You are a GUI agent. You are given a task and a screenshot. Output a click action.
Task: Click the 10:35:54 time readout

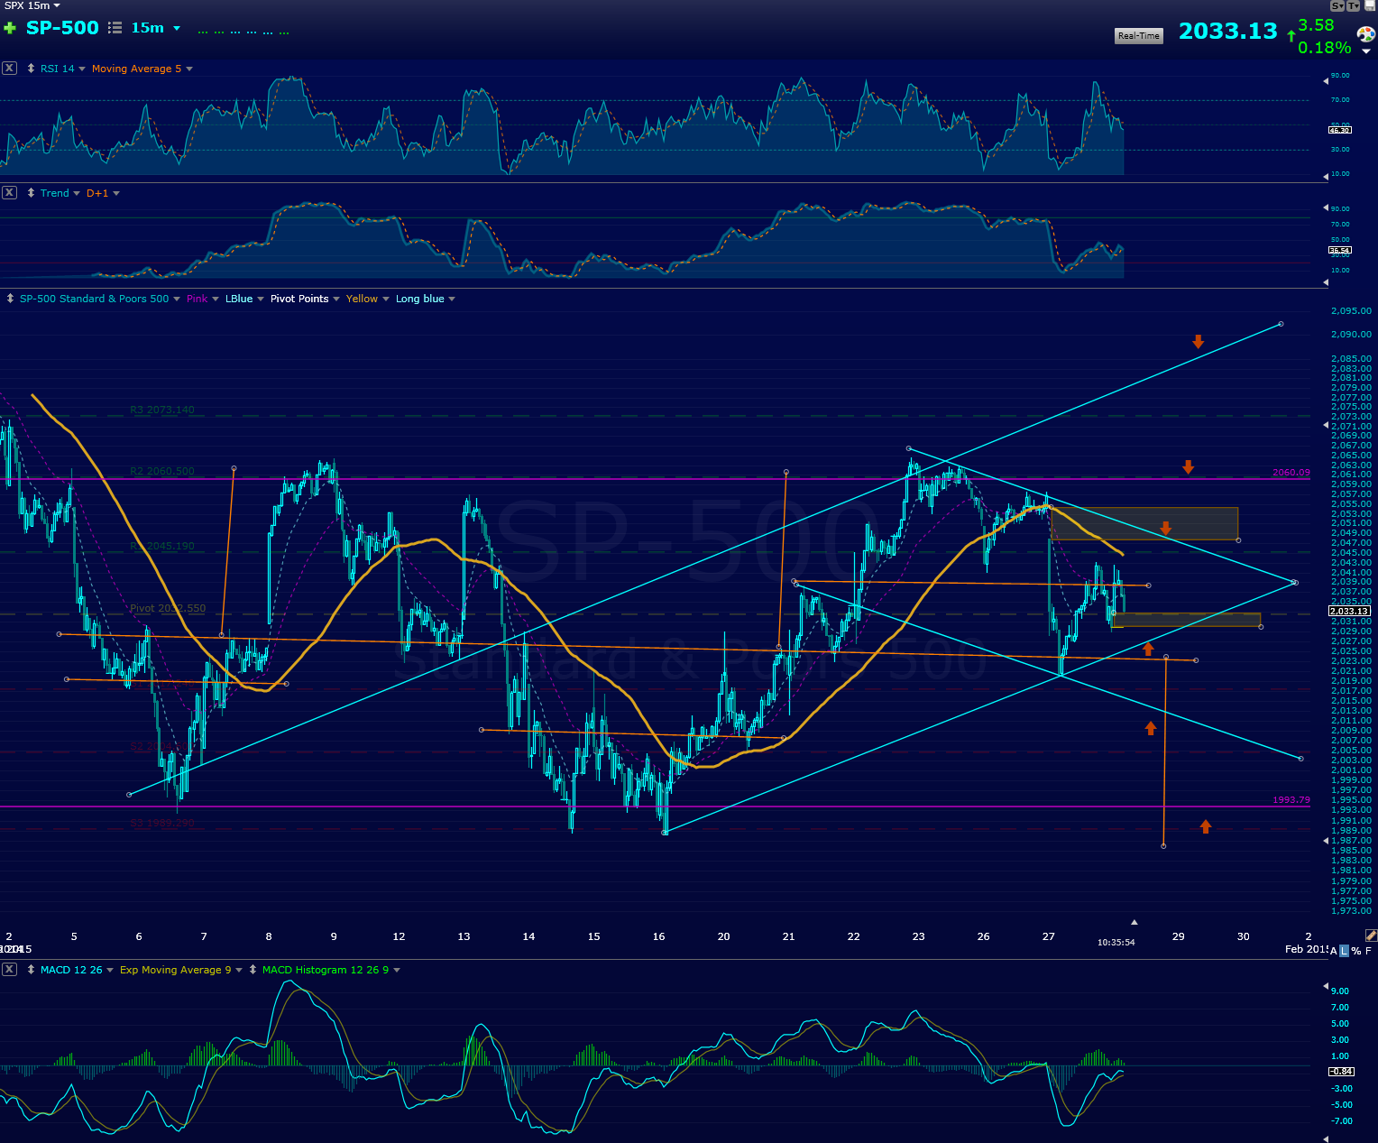pos(1116,942)
